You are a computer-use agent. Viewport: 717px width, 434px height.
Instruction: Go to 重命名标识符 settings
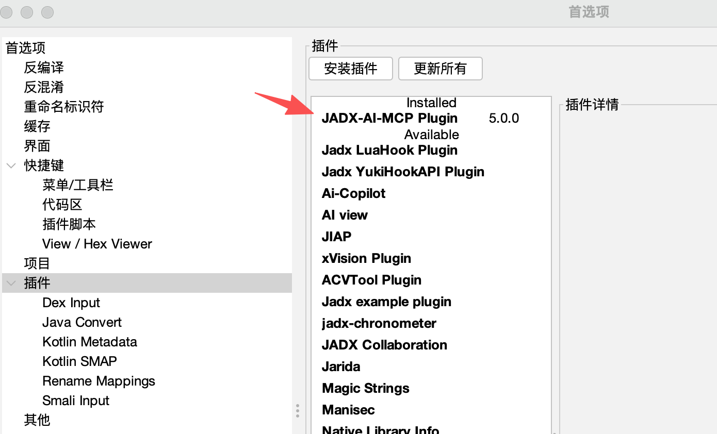click(64, 107)
